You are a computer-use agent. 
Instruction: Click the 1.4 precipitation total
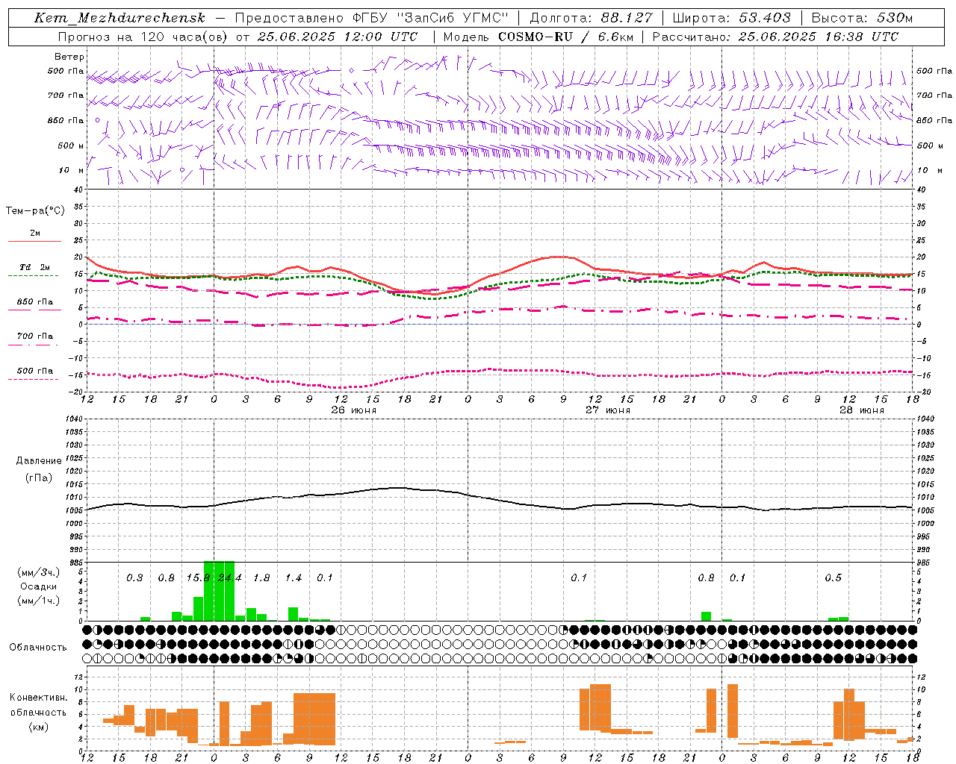point(294,577)
